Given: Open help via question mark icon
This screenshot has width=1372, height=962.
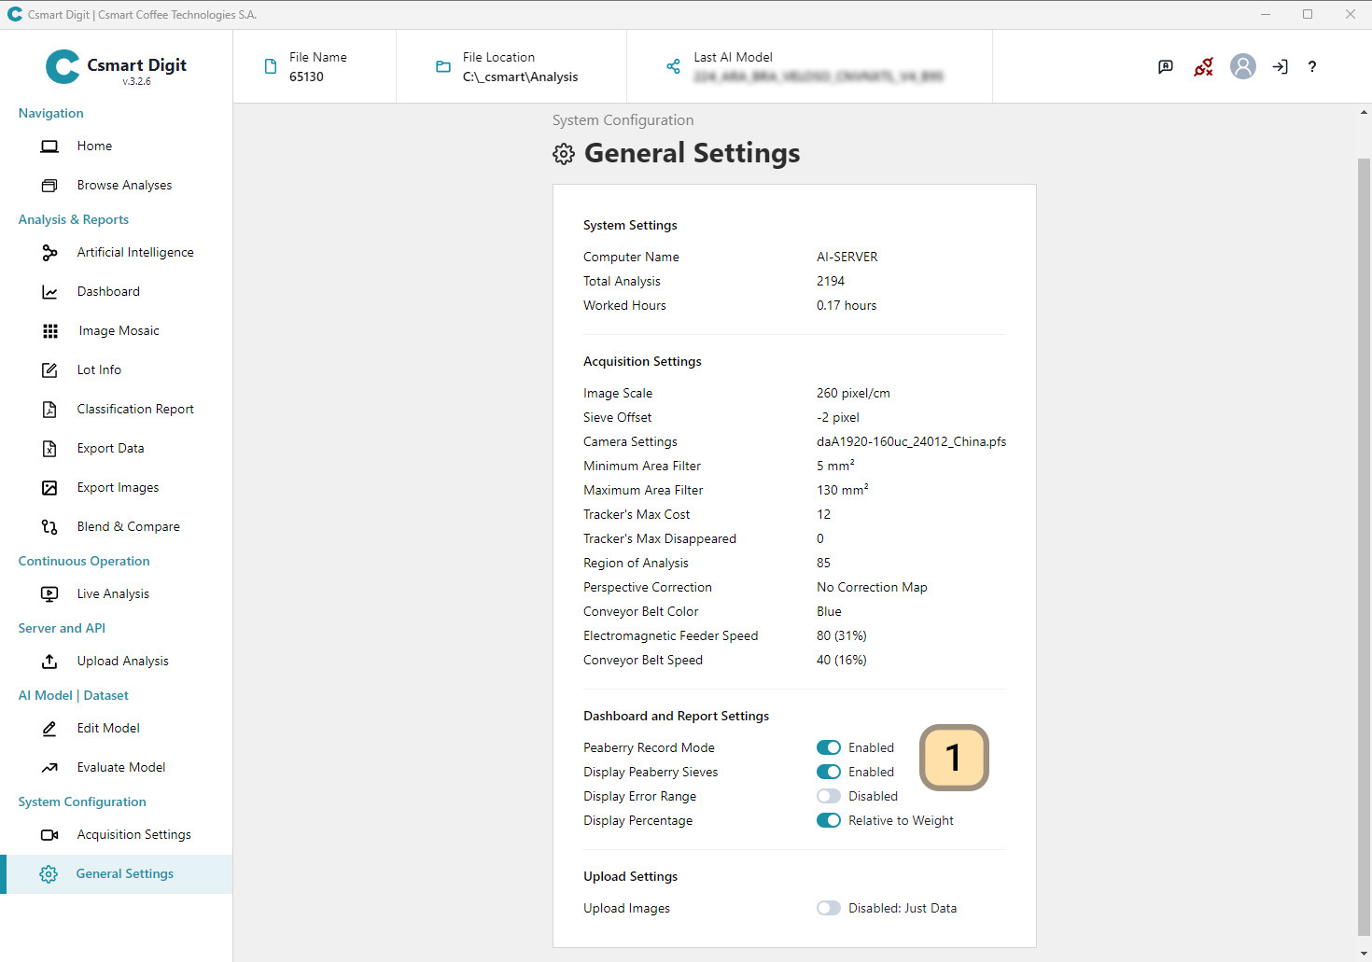Looking at the screenshot, I should tap(1312, 66).
